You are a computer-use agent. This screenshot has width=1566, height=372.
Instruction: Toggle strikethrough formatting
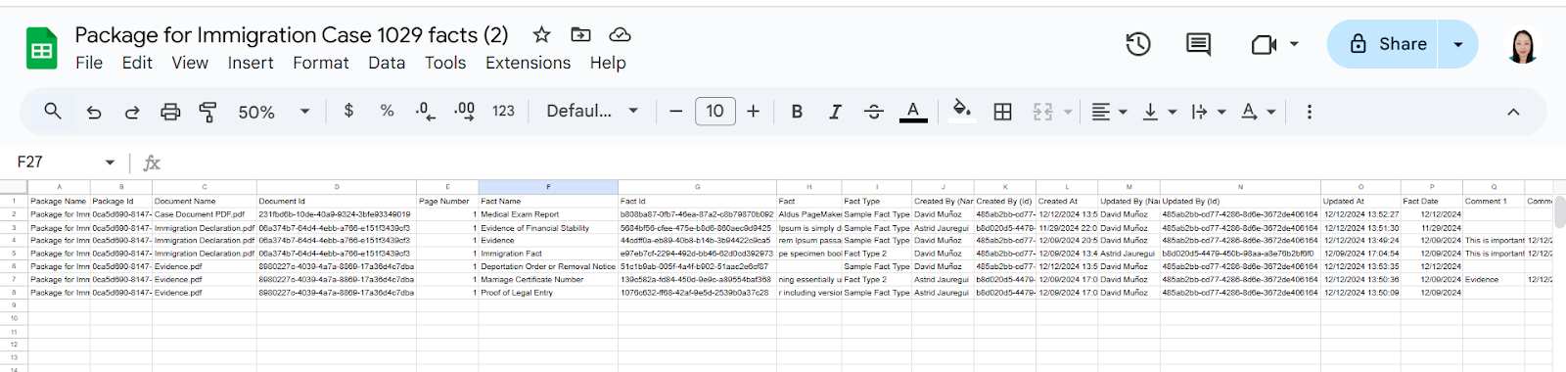point(874,112)
